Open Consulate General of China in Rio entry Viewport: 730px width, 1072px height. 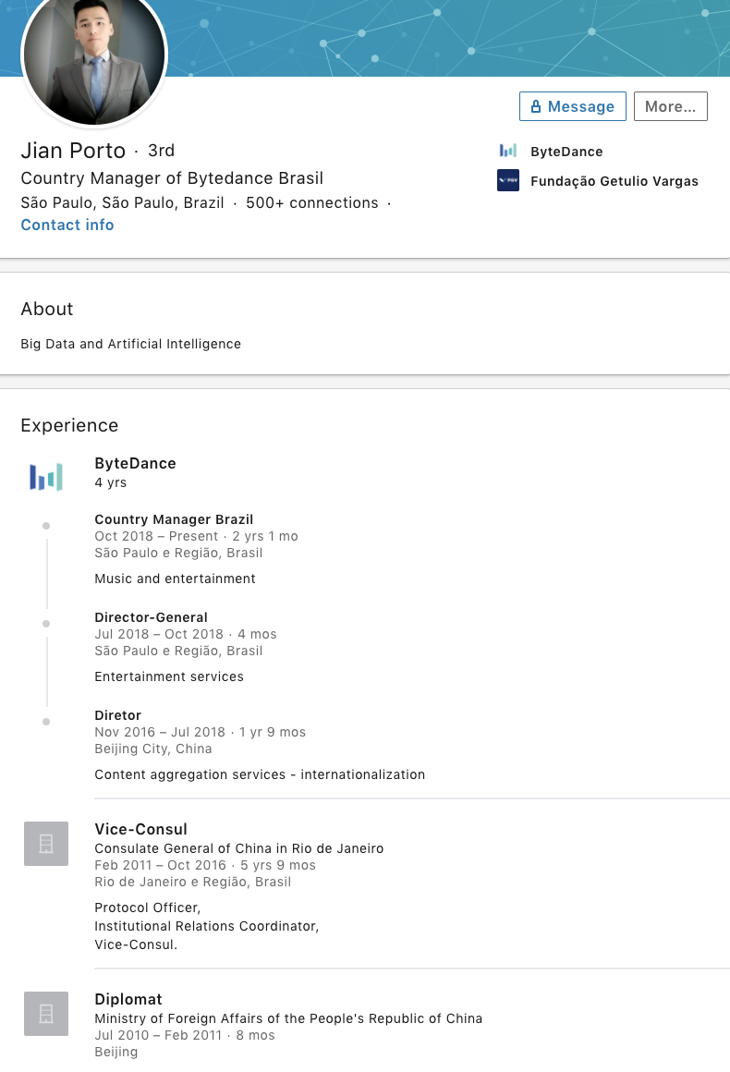point(238,848)
